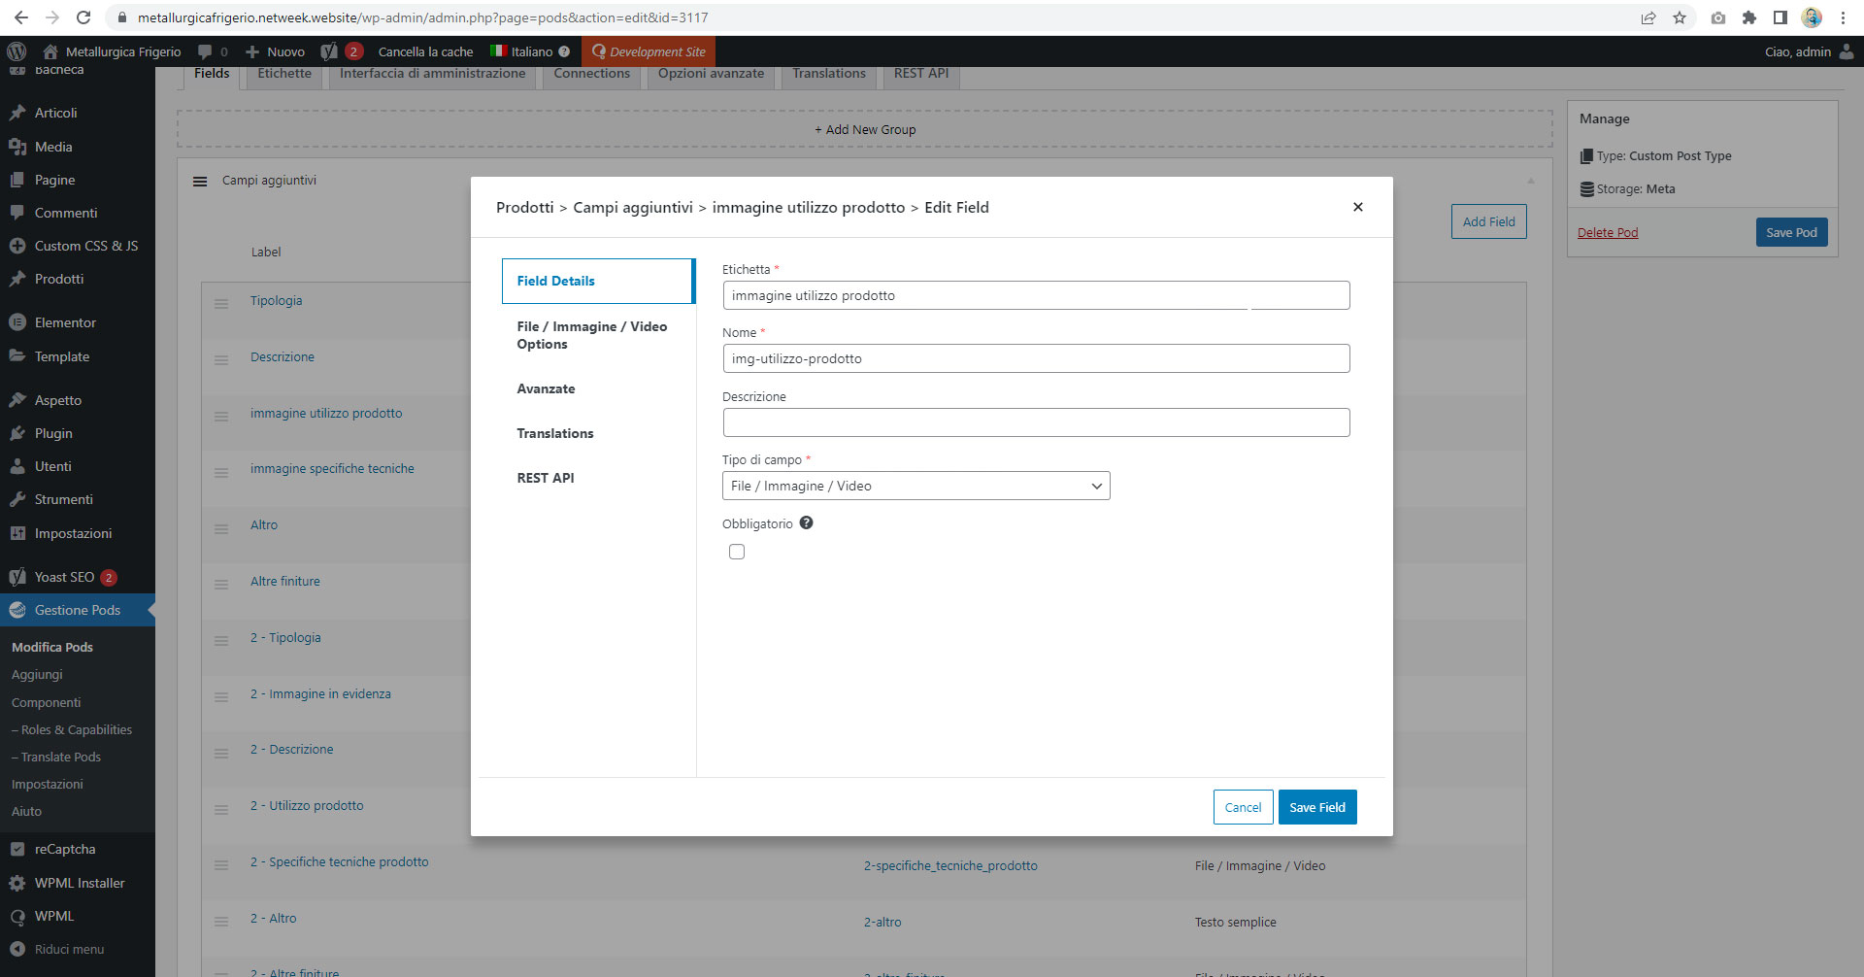Viewport: 1864px width, 977px height.
Task: Switch to the Etichette tab
Action: [x=283, y=73]
